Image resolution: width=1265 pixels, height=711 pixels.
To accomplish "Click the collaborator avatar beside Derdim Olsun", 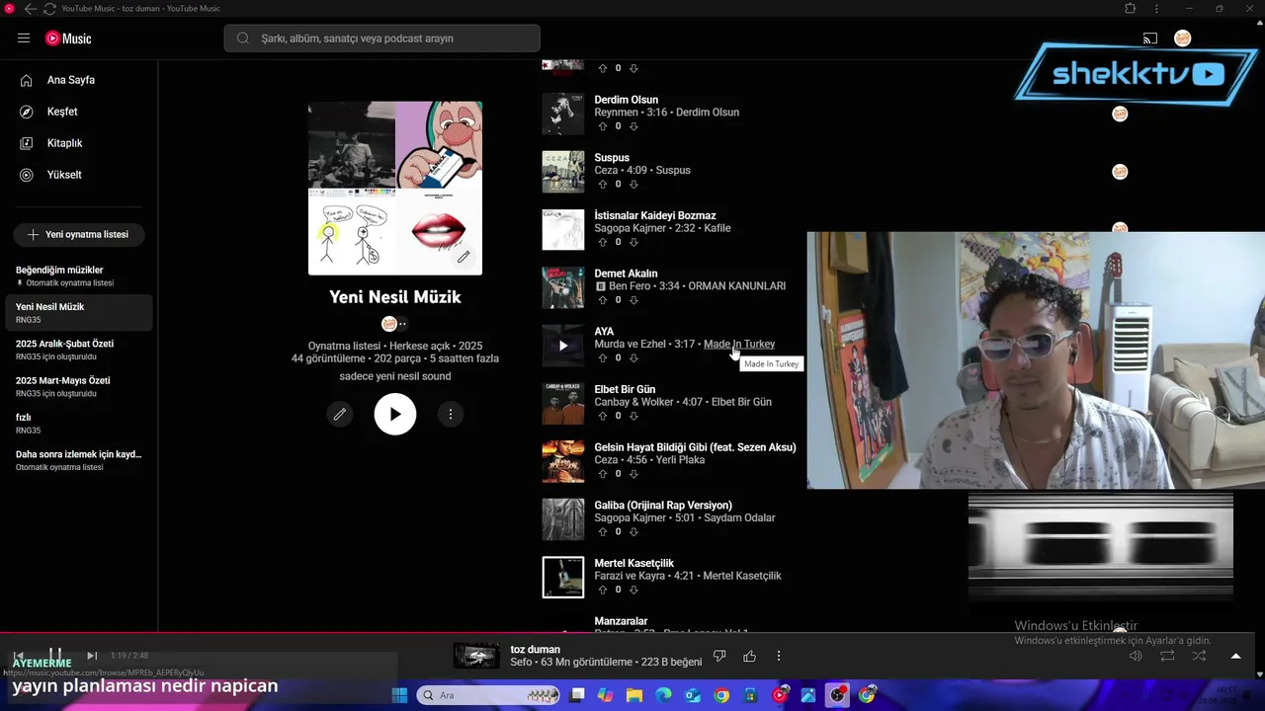I will 1120,114.
